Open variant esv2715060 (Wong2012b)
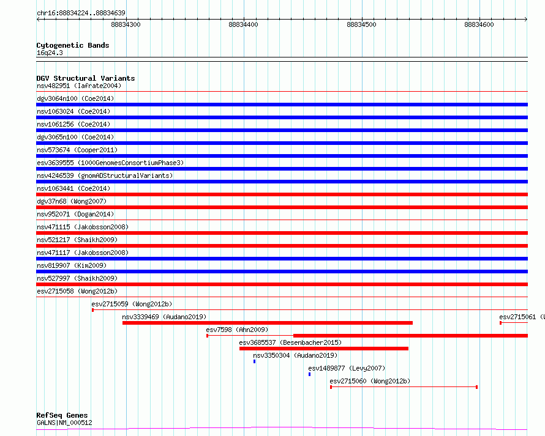545x436 pixels. coord(370,381)
